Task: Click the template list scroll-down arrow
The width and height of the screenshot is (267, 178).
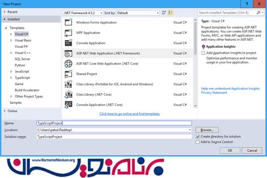Action: click(x=195, y=106)
